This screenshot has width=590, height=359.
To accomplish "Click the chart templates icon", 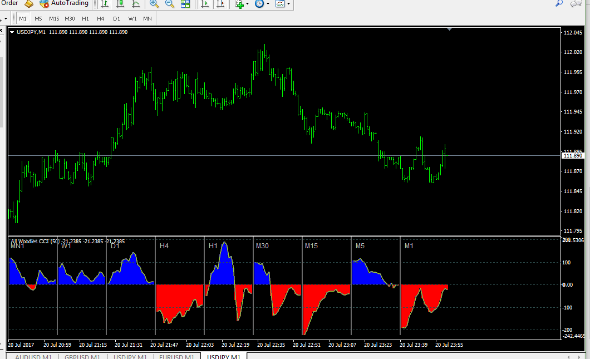I will click(x=280, y=4).
